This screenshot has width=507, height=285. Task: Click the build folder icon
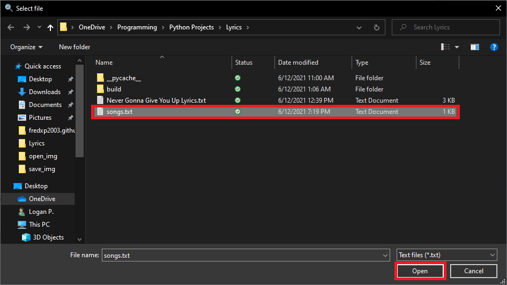[100, 89]
